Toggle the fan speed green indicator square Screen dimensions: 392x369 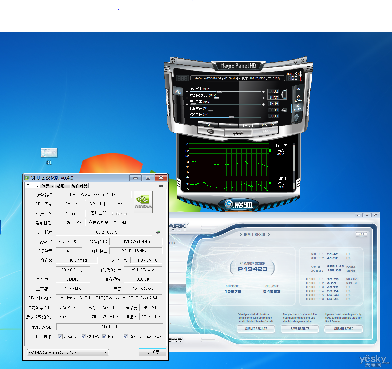[270, 183]
